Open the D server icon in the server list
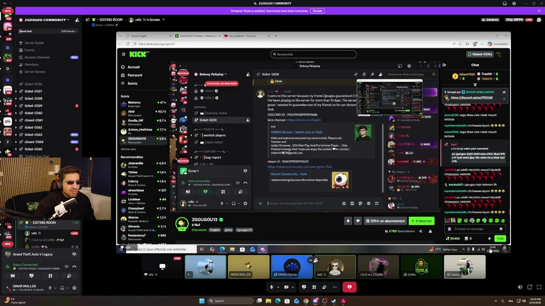 pos(8,68)
